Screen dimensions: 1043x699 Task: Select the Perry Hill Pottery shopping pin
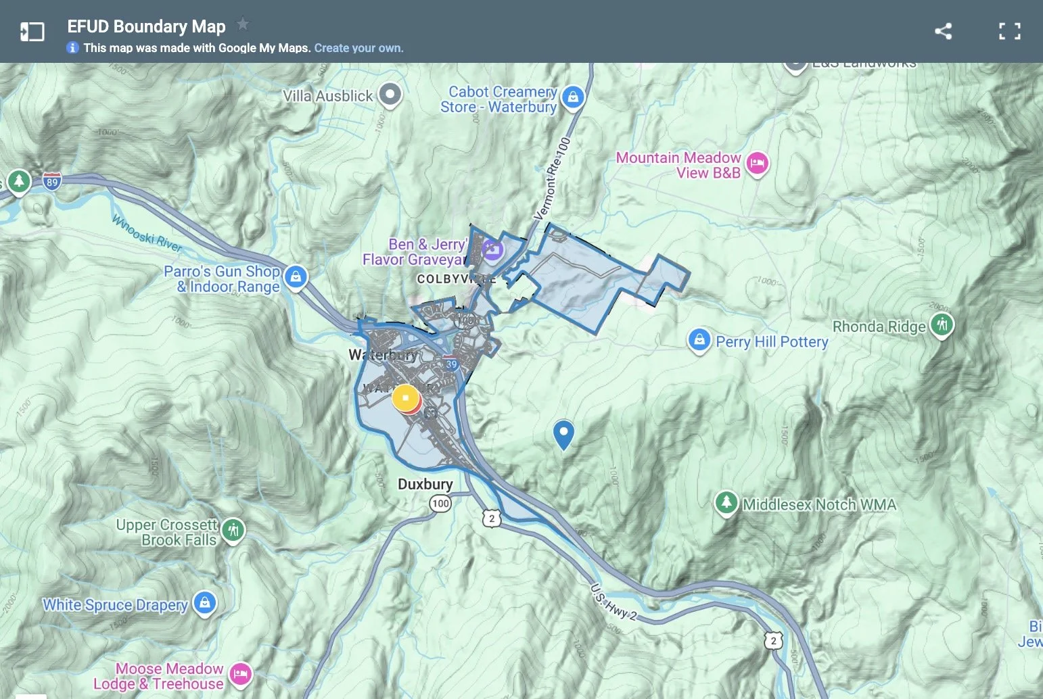(699, 341)
